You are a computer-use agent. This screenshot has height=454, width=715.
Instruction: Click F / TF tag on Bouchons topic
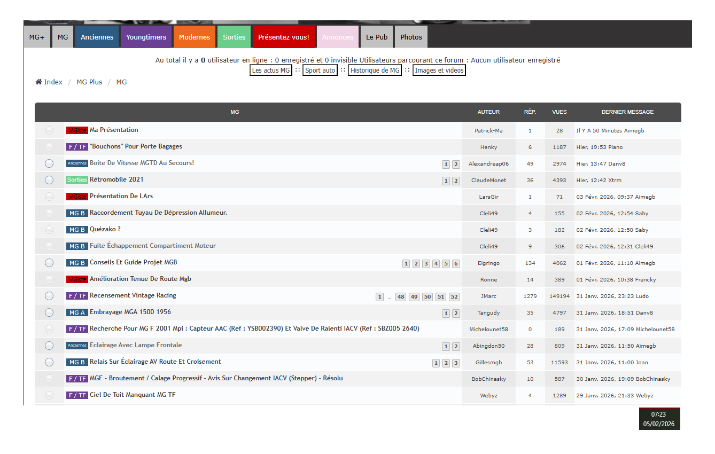point(77,147)
